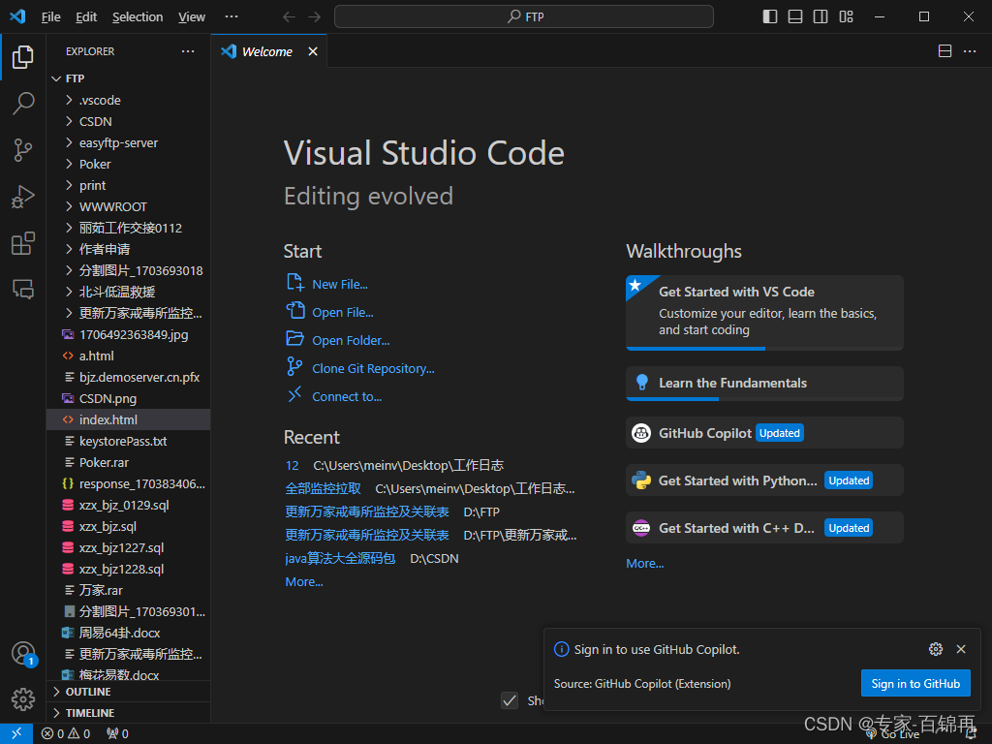Toggle secondary side bar layout icon
Screen dimensions: 992x744
tap(821, 16)
